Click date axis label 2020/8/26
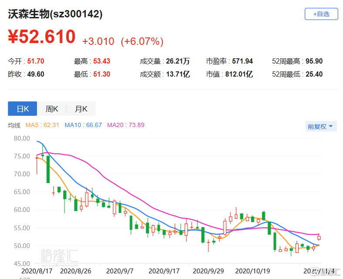 [75, 271]
